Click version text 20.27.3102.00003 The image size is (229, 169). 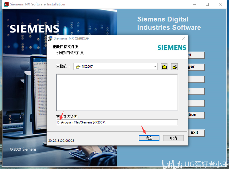[x=61, y=141]
